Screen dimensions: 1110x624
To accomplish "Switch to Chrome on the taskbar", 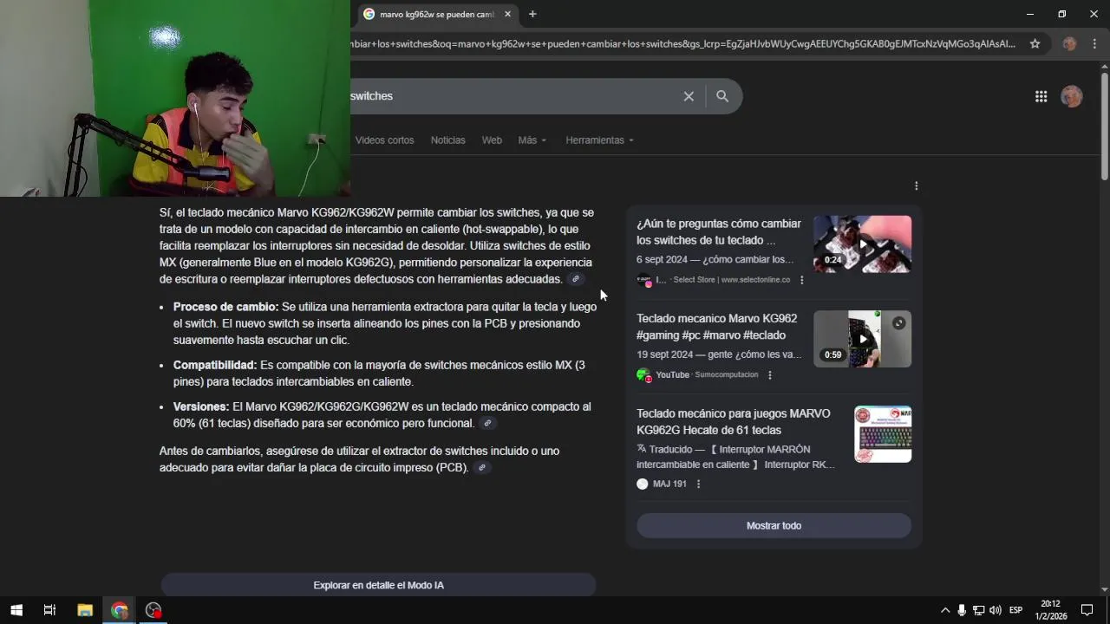I will click(119, 610).
